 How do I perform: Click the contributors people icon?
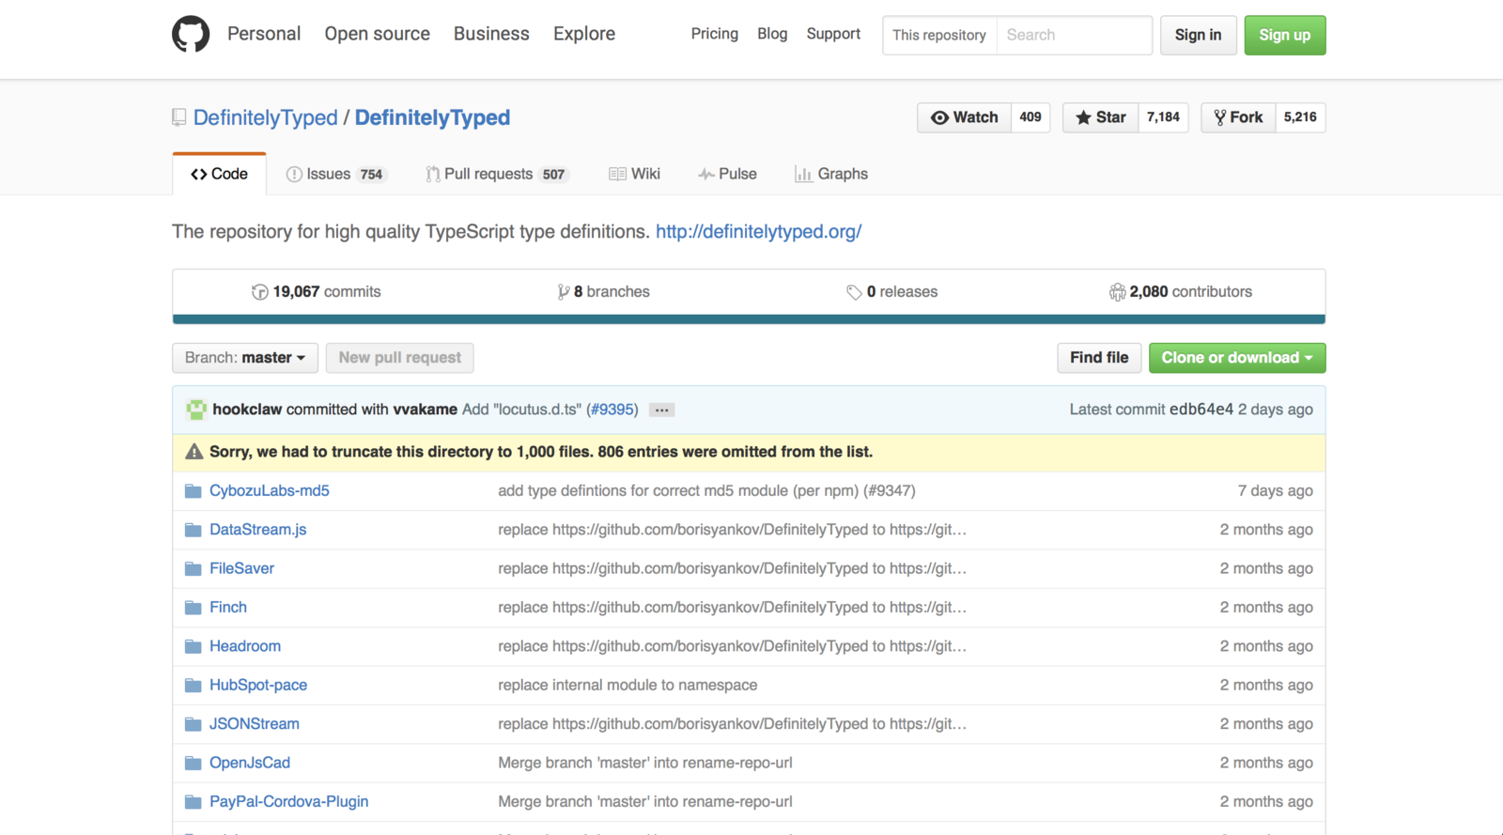pos(1117,292)
